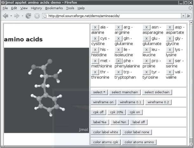194x148 pixels.
Task: Open the Help menu
Action: pos(81,8)
